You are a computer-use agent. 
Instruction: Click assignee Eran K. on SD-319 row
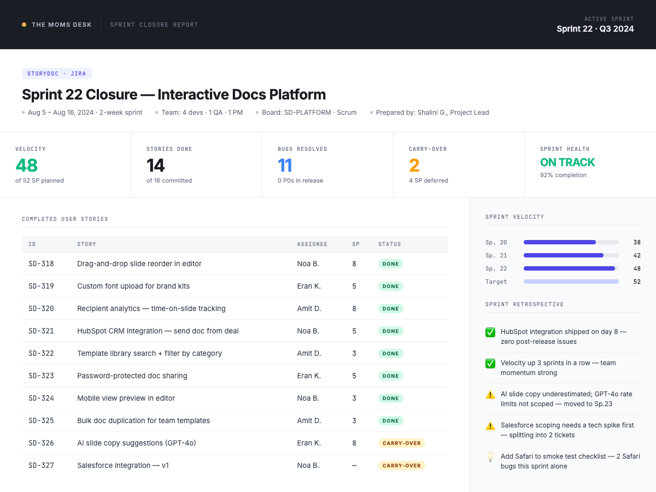[309, 286]
